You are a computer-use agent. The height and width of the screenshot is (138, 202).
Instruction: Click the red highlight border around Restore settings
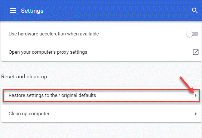pyautogui.click(x=101, y=90)
